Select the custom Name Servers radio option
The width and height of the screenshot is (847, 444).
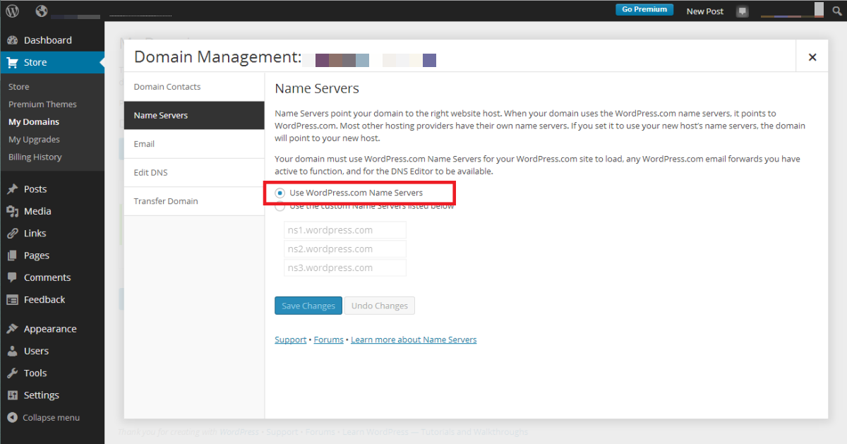[280, 207]
